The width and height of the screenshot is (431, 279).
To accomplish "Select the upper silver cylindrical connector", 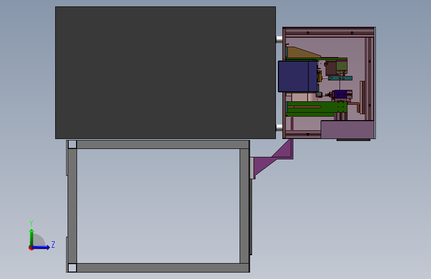I will (279, 40).
